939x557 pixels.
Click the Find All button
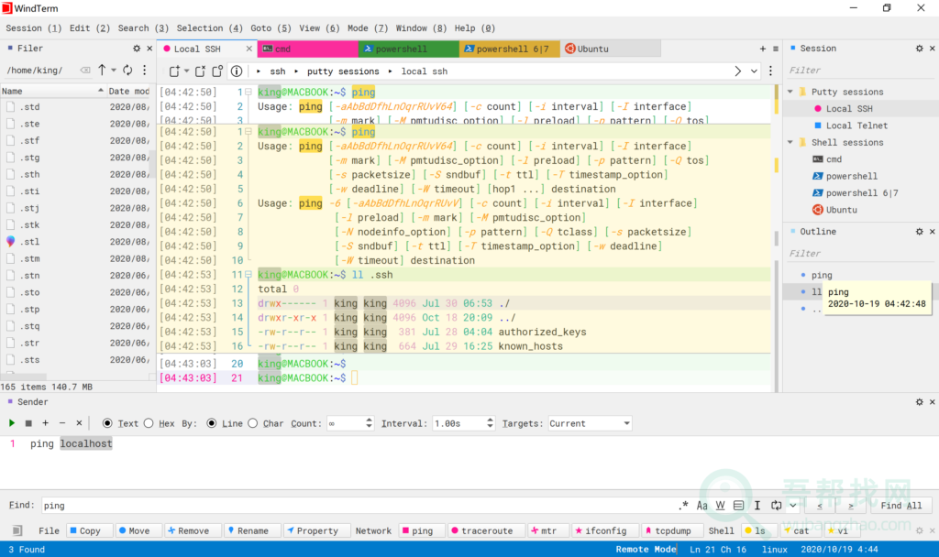[x=900, y=505]
